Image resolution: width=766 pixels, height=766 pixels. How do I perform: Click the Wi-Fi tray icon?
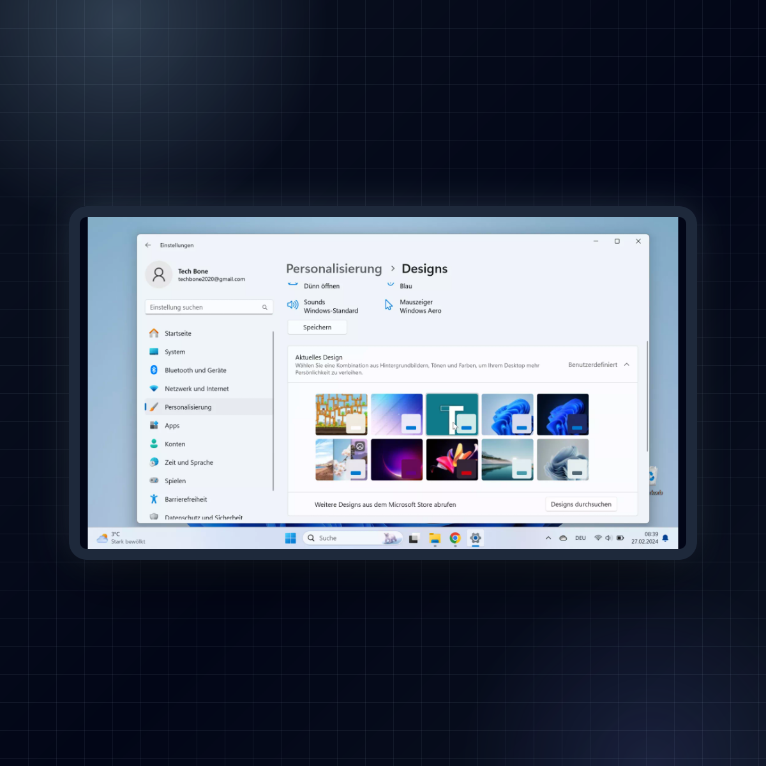pyautogui.click(x=598, y=538)
